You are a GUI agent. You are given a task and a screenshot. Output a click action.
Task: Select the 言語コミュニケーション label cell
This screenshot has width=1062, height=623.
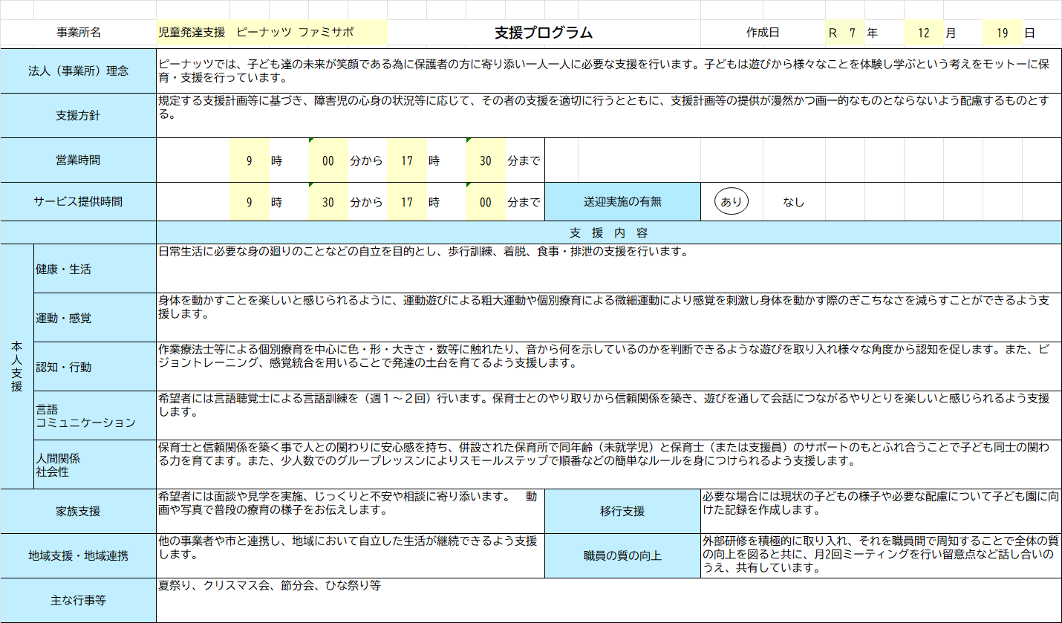[x=94, y=416]
